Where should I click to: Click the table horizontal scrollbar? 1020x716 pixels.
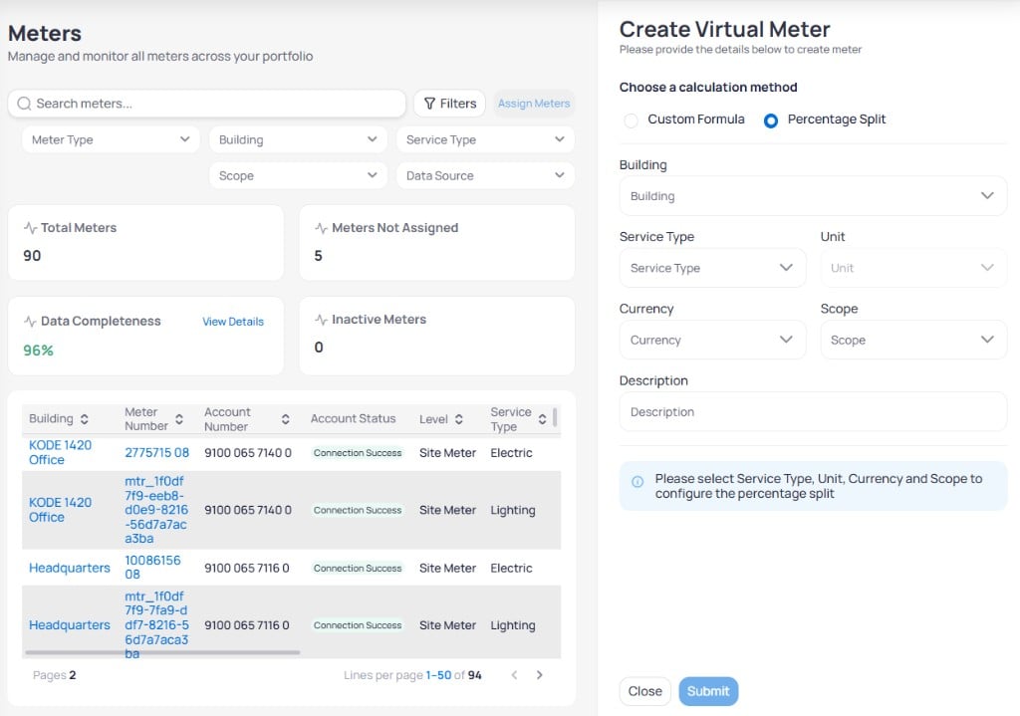click(162, 652)
